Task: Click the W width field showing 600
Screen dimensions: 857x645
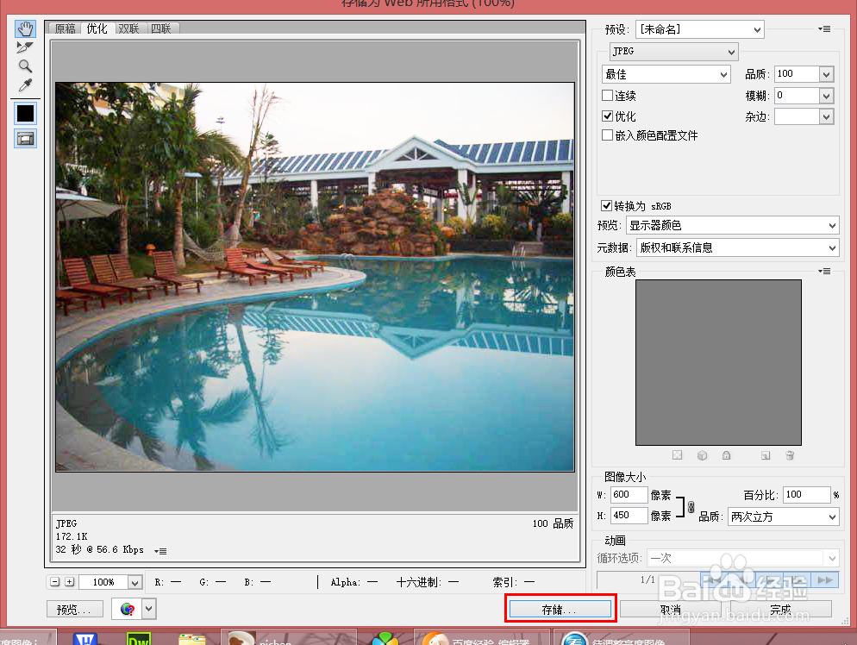Action: [629, 495]
